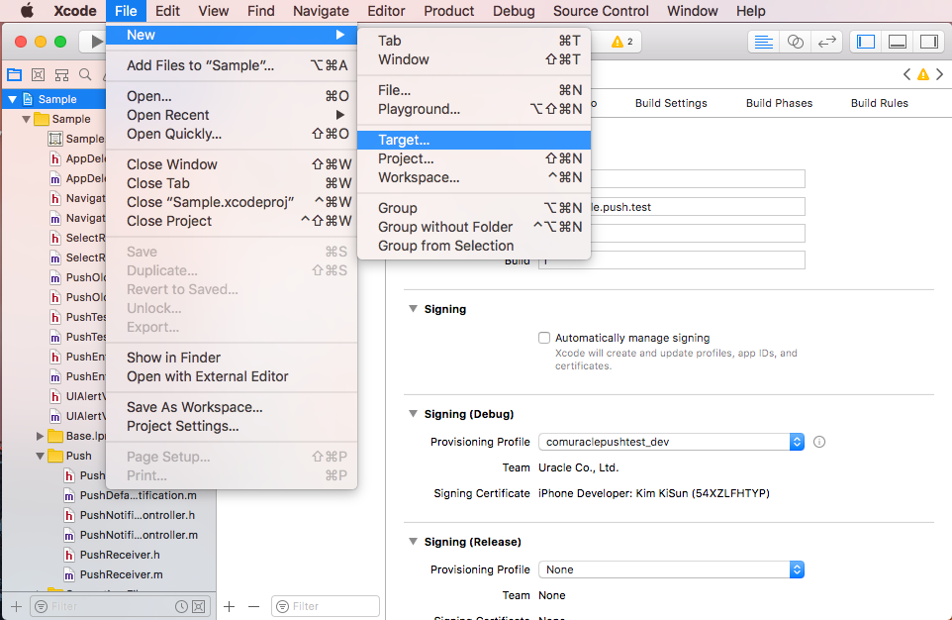Go to previous issue with left chevron
The height and width of the screenshot is (620, 952).
click(906, 74)
